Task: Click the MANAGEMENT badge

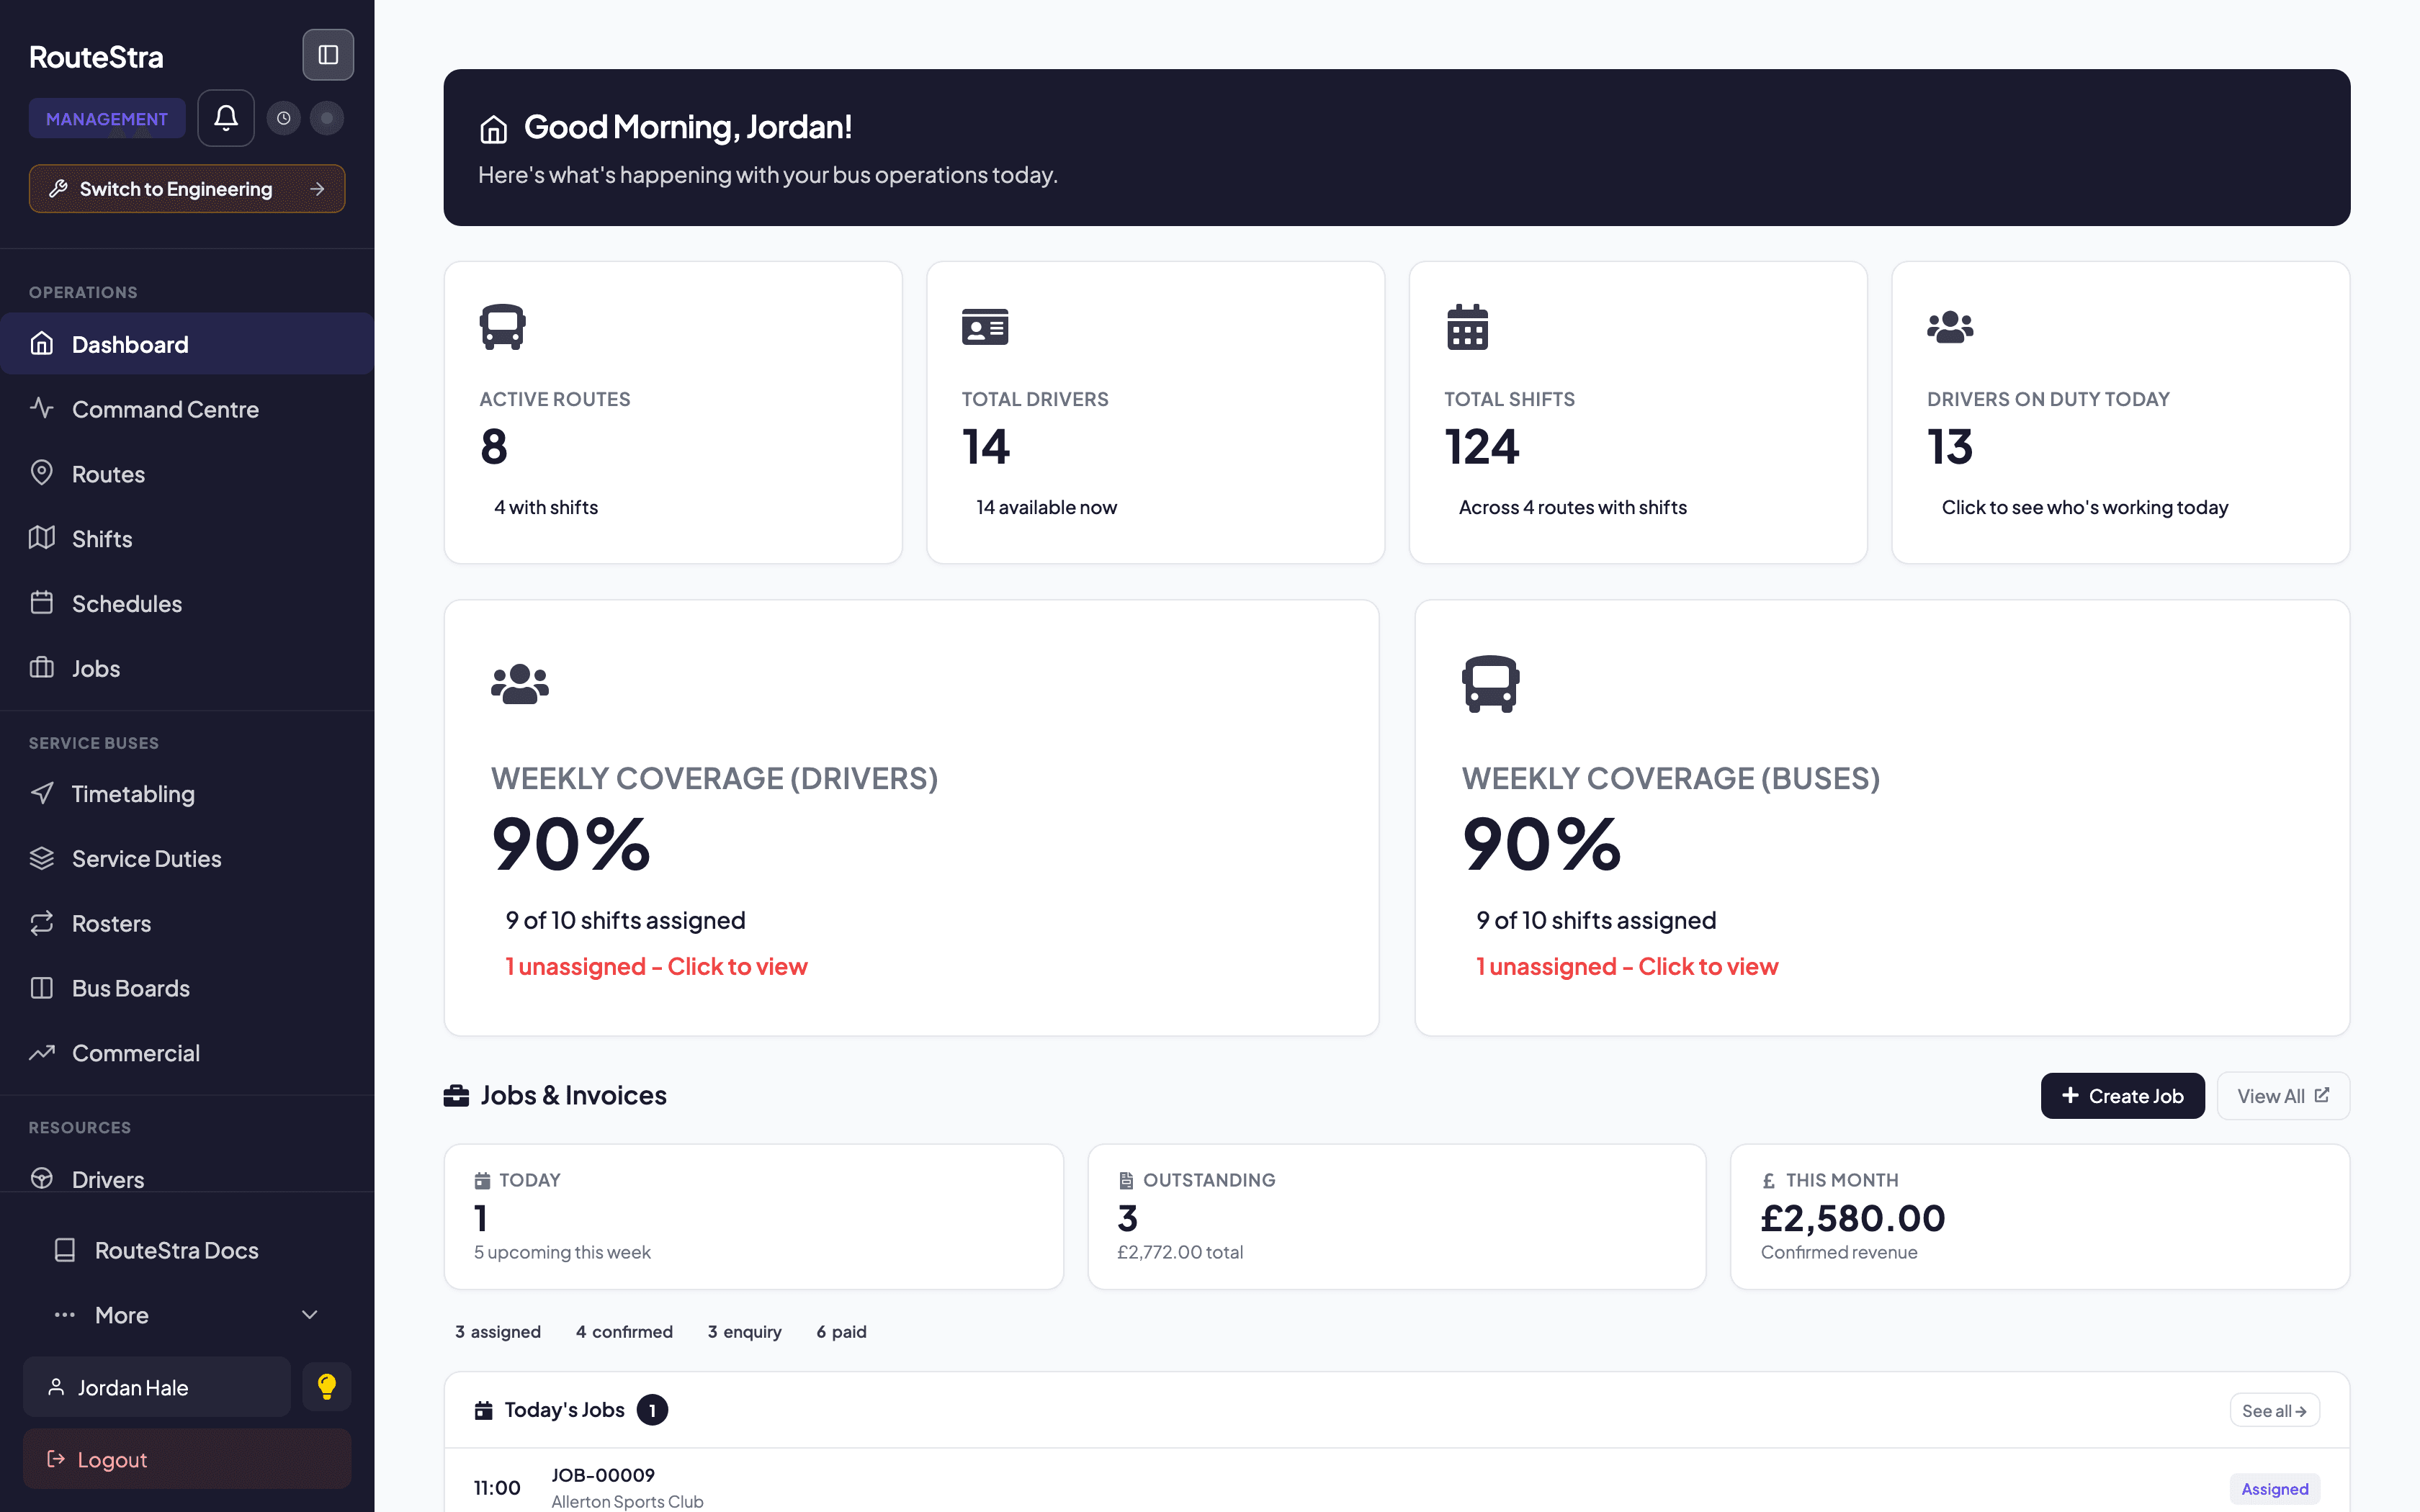Action: [107, 119]
